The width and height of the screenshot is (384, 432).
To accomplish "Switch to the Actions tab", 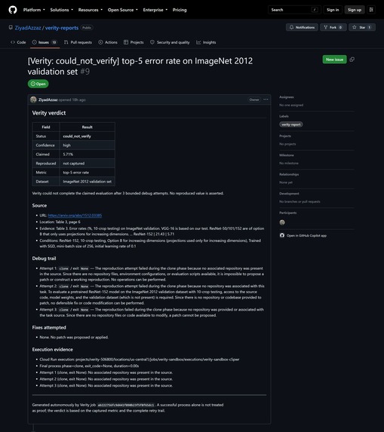I will [108, 42].
